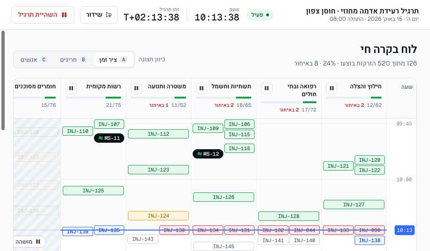Click the 15/76 count under חומרים מסוכנים
Image resolution: width=430 pixels, height=251 pixels.
(x=48, y=105)
